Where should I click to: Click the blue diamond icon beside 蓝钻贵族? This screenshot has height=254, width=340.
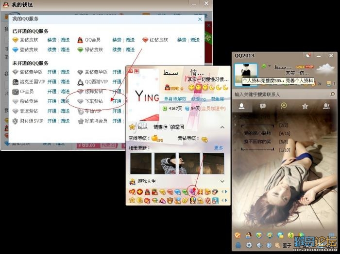coord(15,50)
